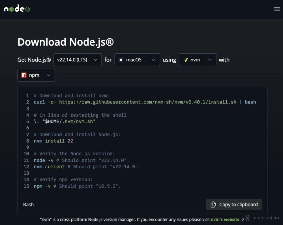The width and height of the screenshot is (283, 225).
Task: Click the "nvm install 22" code line
Action: point(53,141)
